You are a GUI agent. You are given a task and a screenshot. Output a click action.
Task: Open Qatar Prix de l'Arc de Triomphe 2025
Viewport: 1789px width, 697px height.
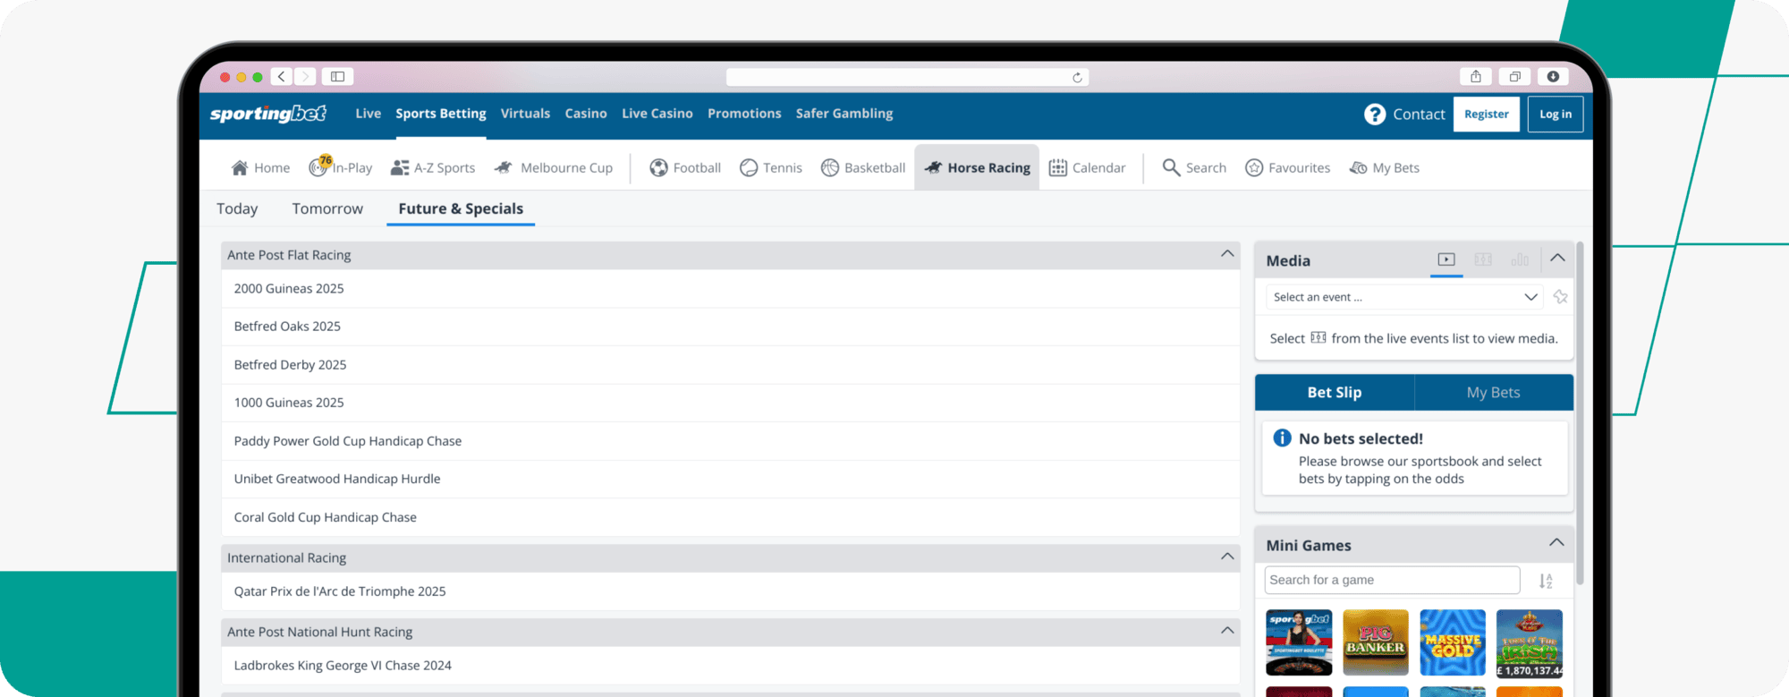click(730, 591)
